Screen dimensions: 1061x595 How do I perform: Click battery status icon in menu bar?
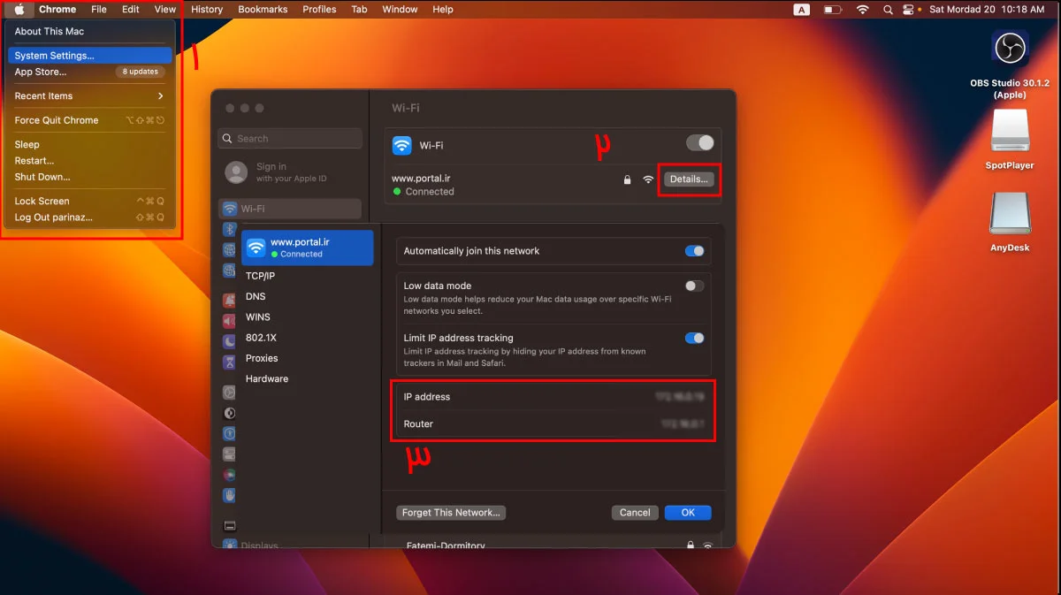[832, 10]
